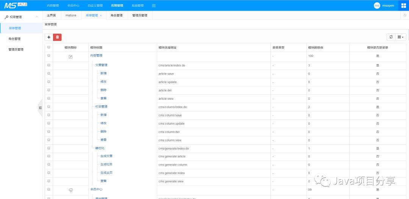Check the 静态化 row checkbox
The width and height of the screenshot is (409, 199).
pyautogui.click(x=49, y=148)
